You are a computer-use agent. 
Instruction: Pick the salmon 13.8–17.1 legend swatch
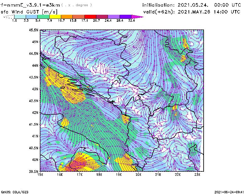79,17
